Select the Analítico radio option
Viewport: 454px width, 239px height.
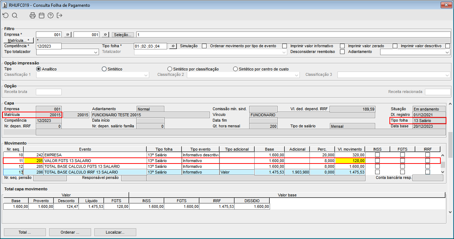click(39, 69)
